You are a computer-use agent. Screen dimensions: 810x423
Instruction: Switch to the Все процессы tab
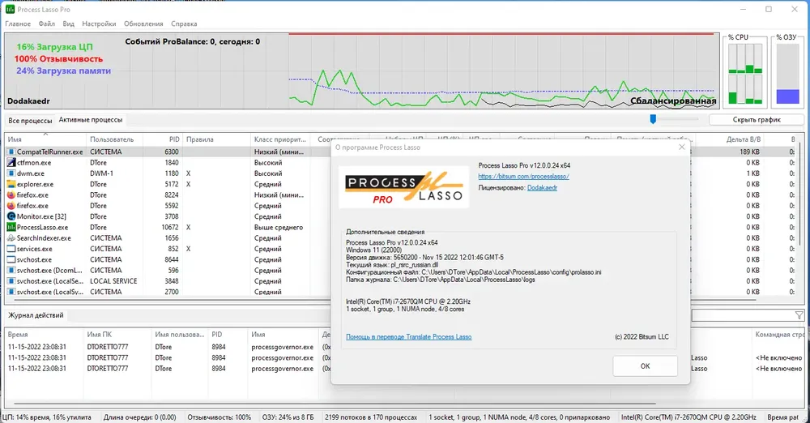coord(30,120)
